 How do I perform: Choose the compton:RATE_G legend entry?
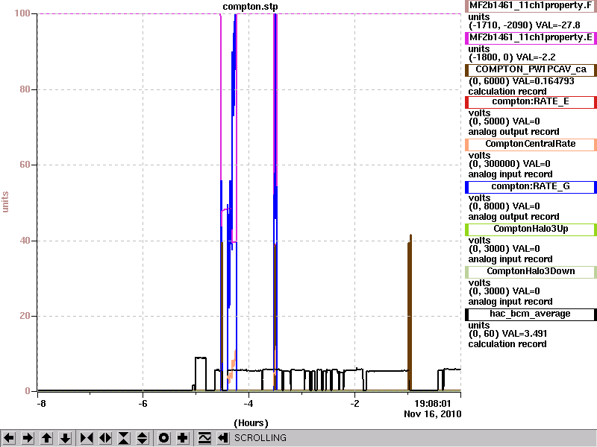(x=531, y=187)
